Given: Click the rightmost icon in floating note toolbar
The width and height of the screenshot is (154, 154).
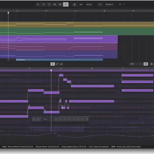Looking at the screenshot, I should pyautogui.click(x=87, y=119).
